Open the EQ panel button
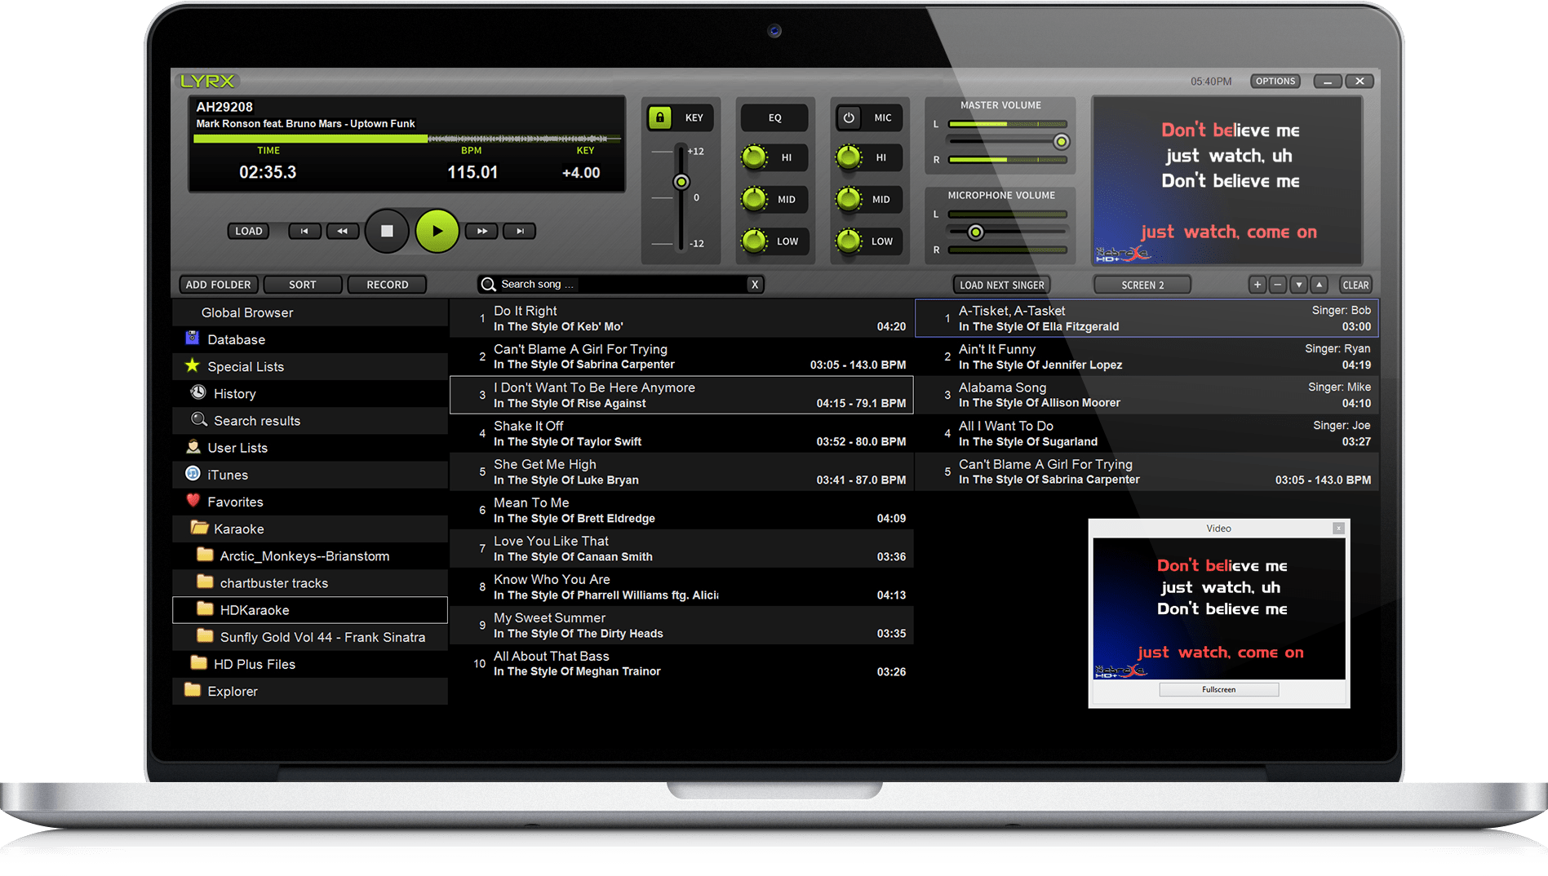 click(774, 117)
